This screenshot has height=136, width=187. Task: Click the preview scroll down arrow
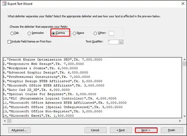click(x=185, y=116)
